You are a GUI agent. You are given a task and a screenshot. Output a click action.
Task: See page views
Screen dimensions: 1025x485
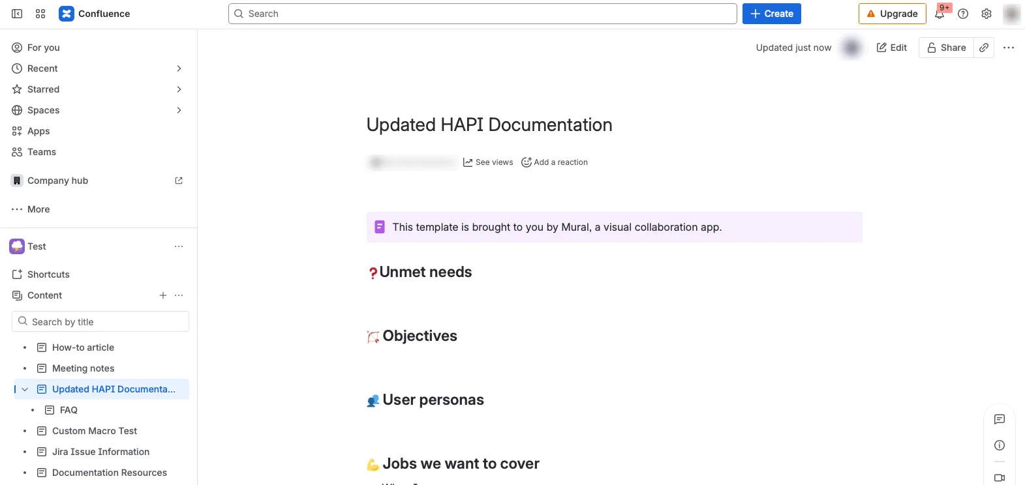point(488,162)
